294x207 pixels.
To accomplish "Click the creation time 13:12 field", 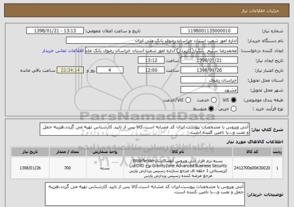I will (151, 61).
